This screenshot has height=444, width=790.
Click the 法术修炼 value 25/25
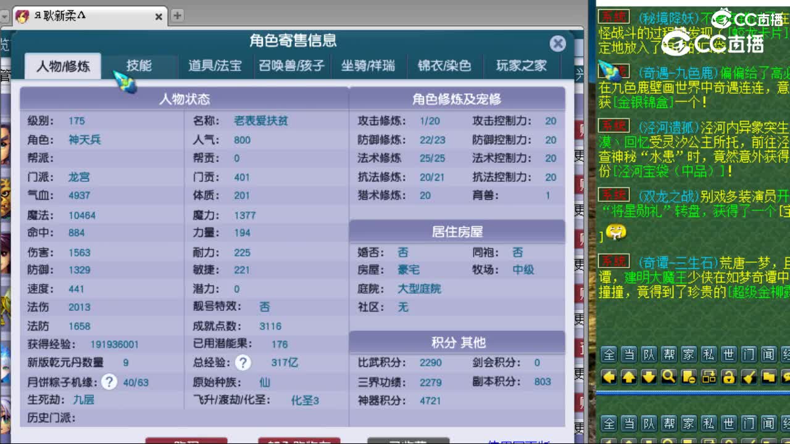[x=432, y=158]
